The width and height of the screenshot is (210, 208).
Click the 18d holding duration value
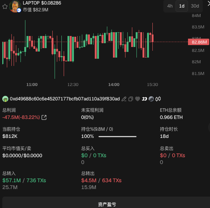164,136
